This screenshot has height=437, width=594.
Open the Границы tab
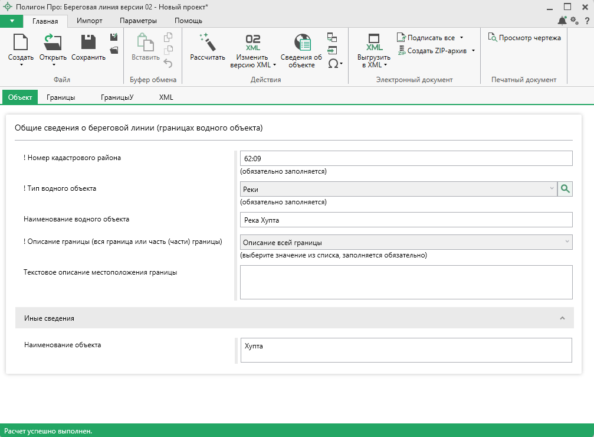click(x=61, y=97)
